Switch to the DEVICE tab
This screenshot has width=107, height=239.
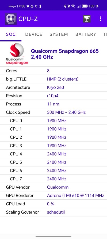(34, 34)
